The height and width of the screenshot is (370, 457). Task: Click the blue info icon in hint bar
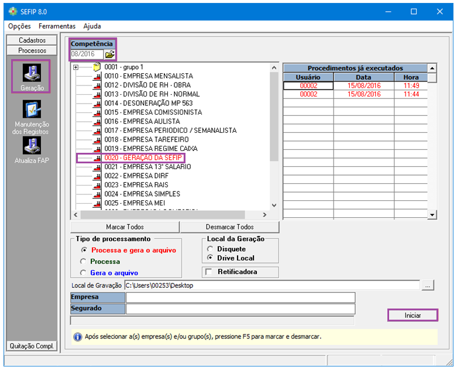77,337
